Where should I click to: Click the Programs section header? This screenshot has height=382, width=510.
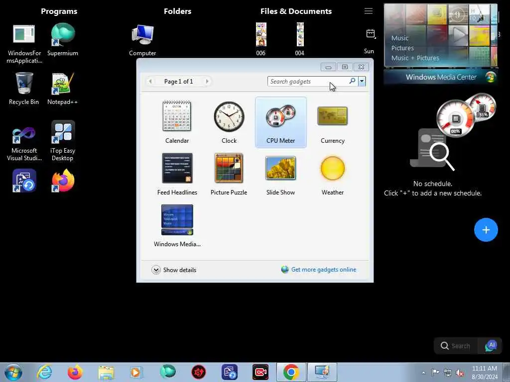59,11
